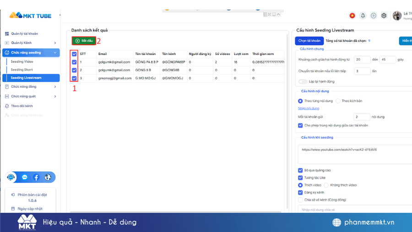
Task: Select the Không thích video radio
Action: [x=326, y=185]
